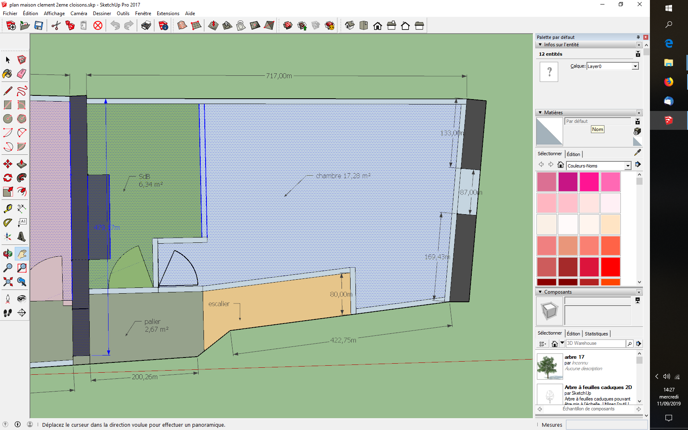The width and height of the screenshot is (688, 430).
Task: Select the Scale tool
Action: click(x=8, y=192)
